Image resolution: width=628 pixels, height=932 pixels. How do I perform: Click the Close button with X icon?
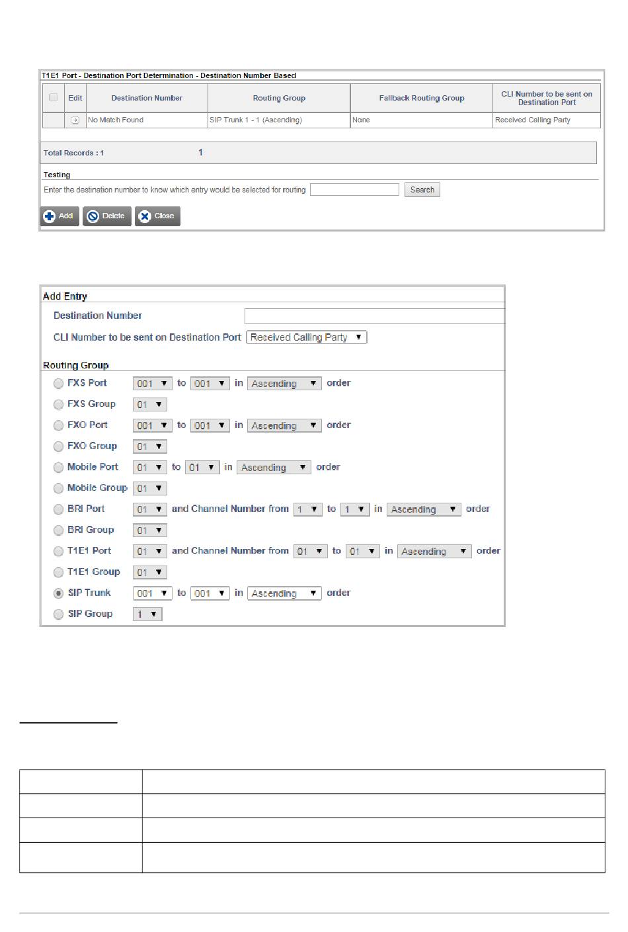[157, 216]
